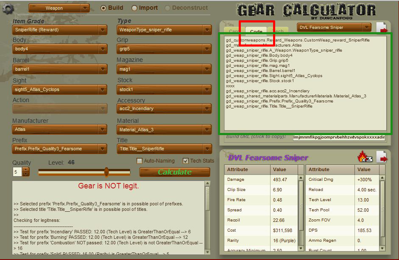Open the Weapon category dropdown

[x=59, y=8]
